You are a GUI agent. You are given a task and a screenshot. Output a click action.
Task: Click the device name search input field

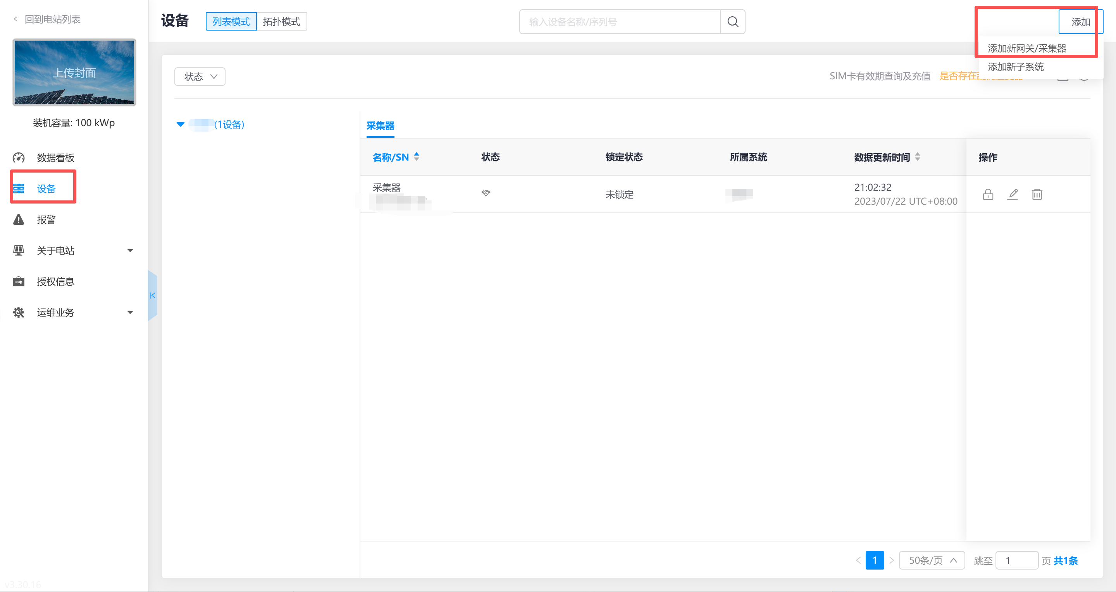(620, 22)
